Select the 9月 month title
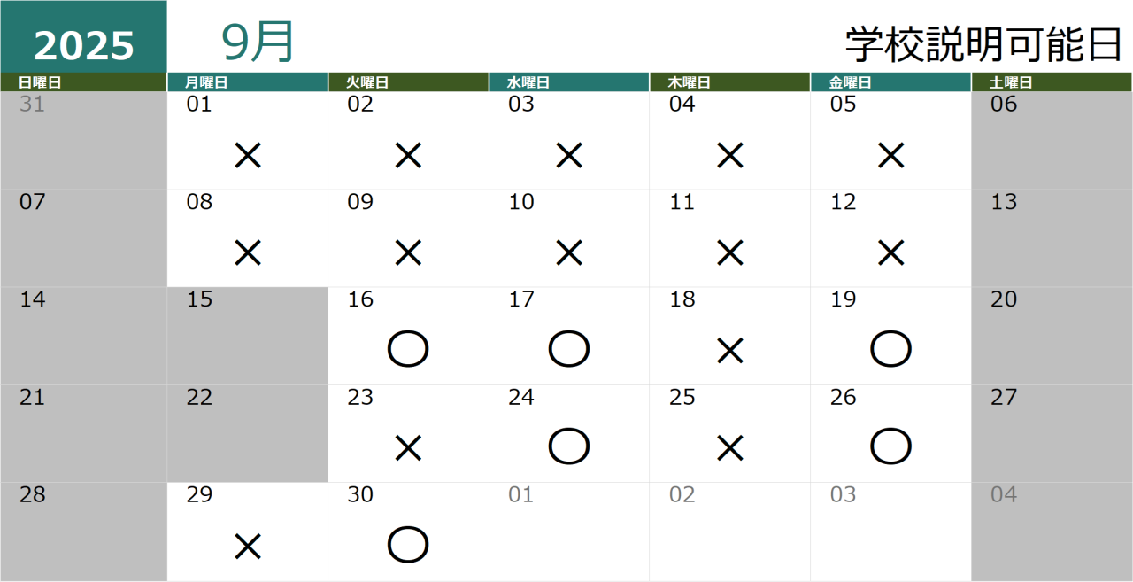 (x=258, y=42)
